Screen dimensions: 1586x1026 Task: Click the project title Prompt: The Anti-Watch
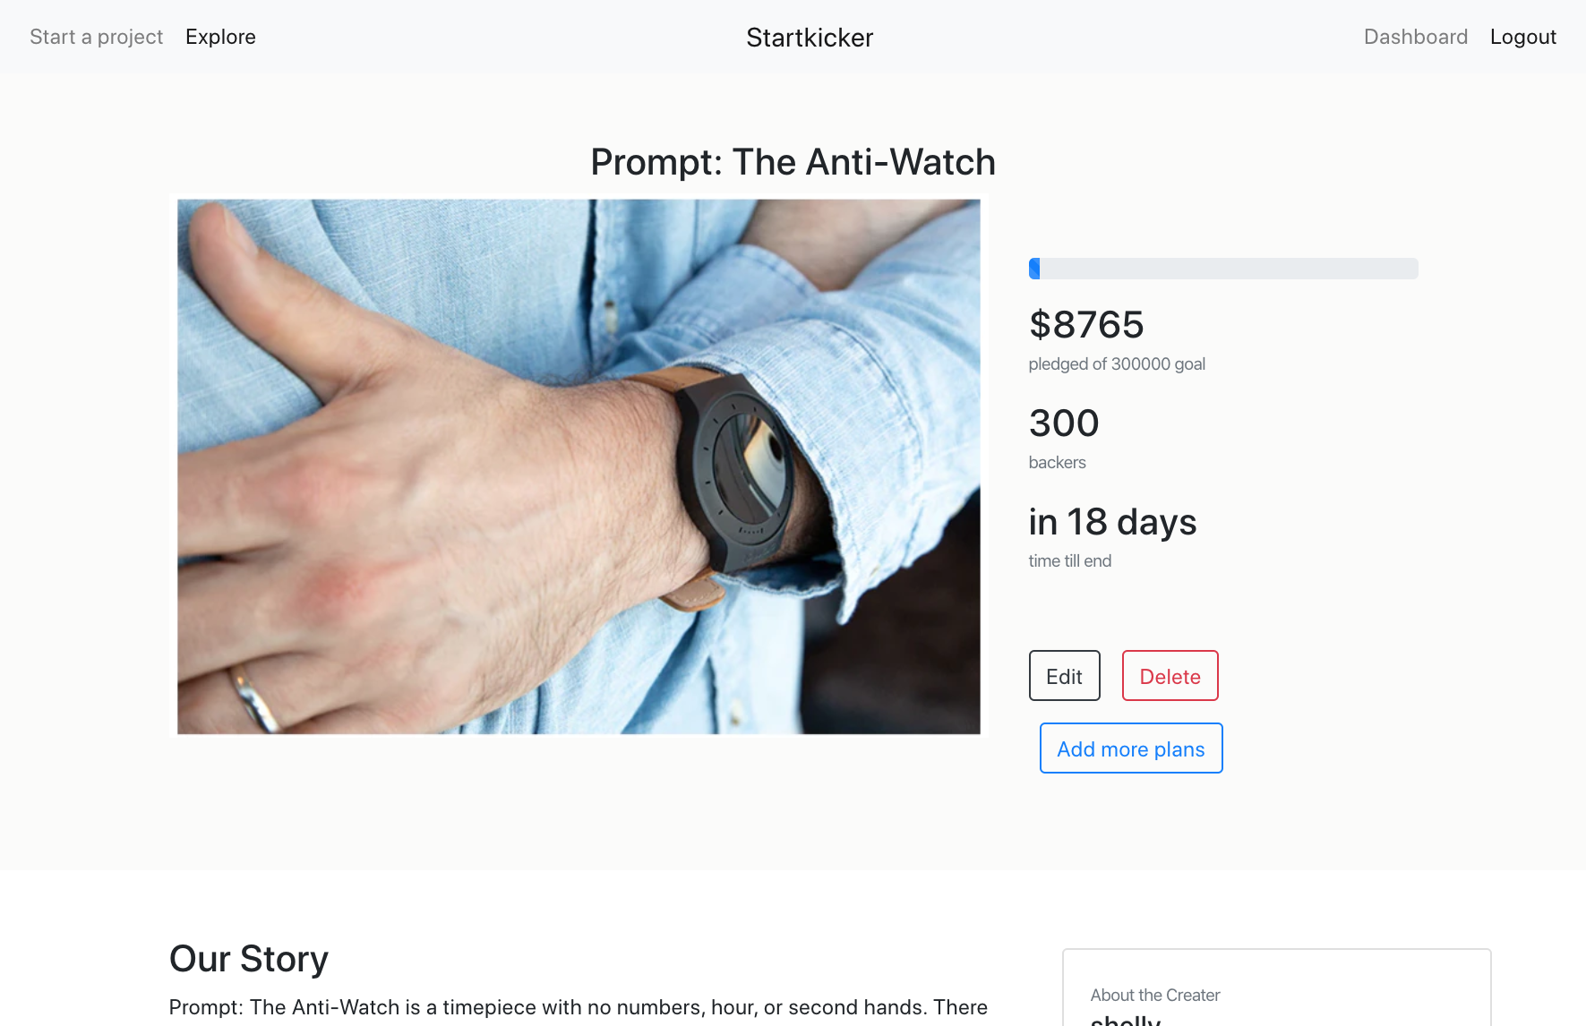click(x=793, y=162)
